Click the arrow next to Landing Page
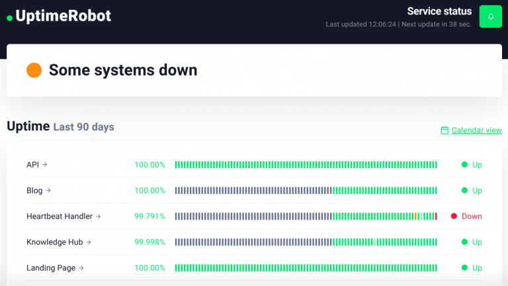 point(81,268)
